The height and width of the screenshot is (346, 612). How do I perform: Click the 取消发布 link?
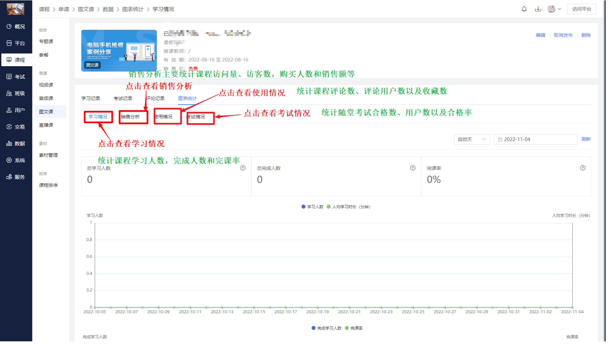pos(563,35)
